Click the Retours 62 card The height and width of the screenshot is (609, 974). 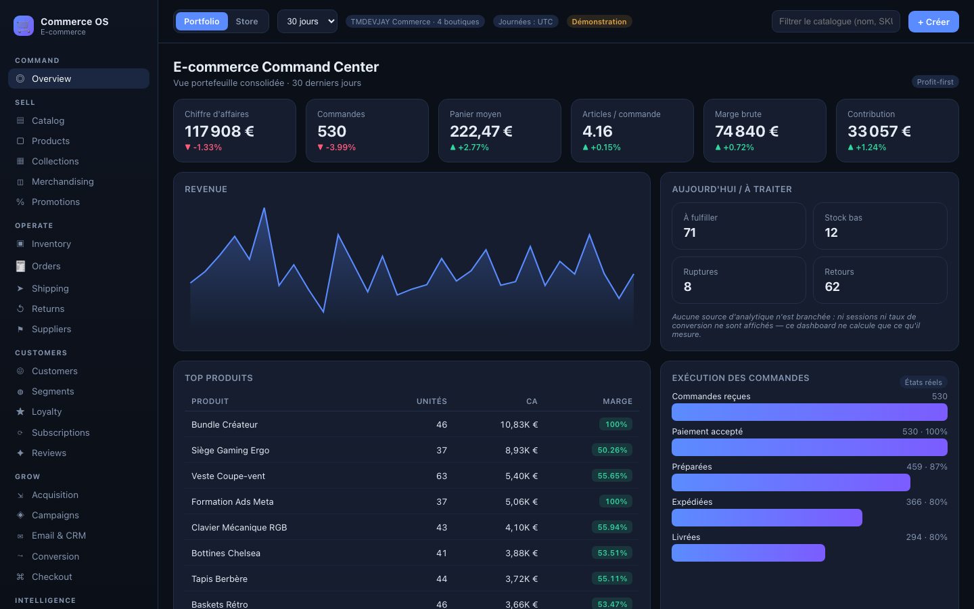pos(880,280)
